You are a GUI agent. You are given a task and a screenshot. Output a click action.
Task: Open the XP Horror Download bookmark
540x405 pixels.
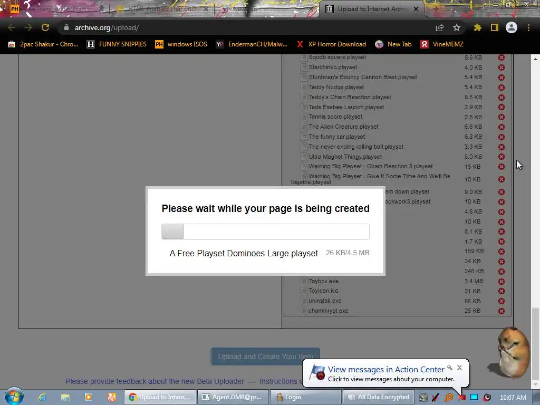(331, 44)
